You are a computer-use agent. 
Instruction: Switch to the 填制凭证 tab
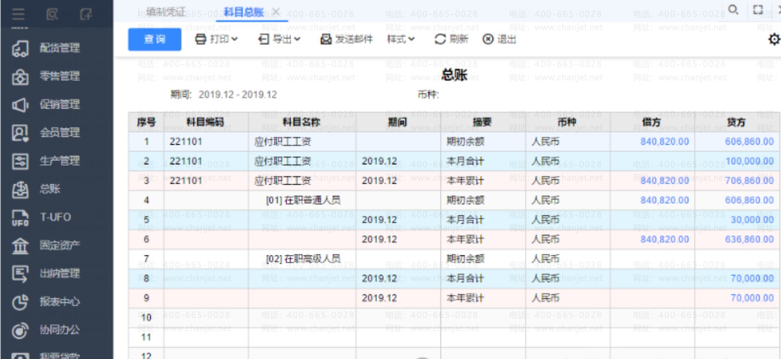pyautogui.click(x=166, y=12)
